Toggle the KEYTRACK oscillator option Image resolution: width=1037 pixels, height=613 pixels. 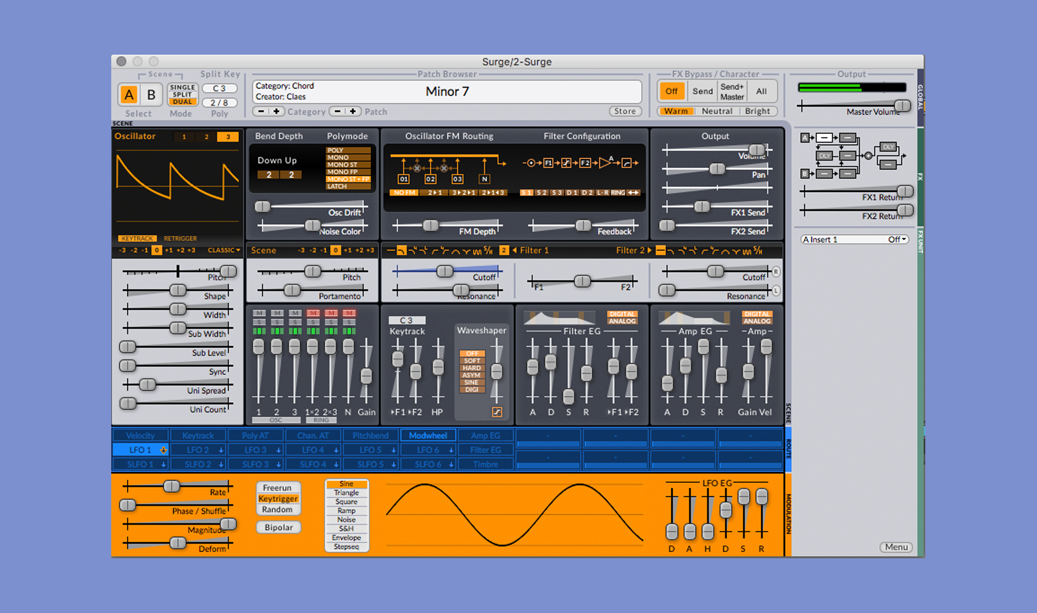(137, 238)
